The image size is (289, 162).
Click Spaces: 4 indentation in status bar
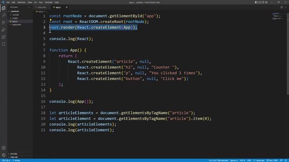tap(234, 161)
